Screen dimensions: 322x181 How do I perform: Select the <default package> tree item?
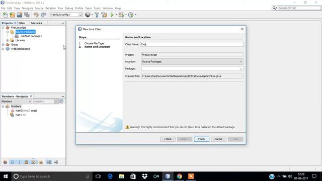[31, 36]
